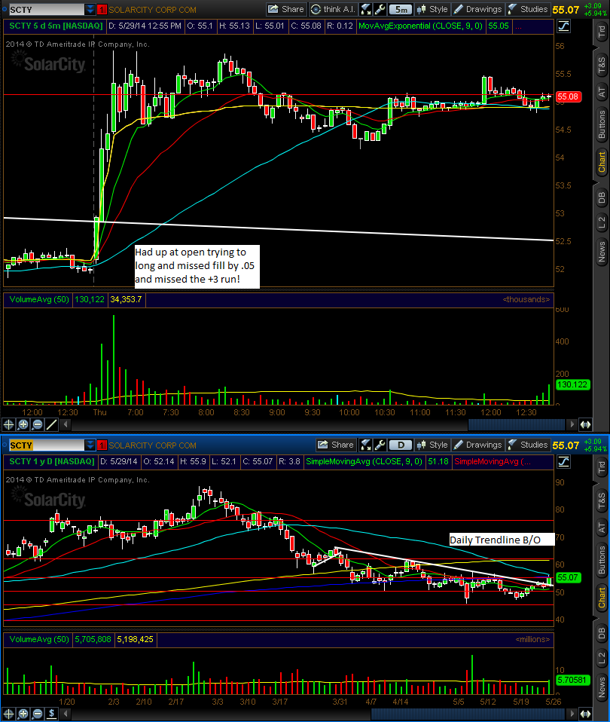Toggle the L2 sidebar tab on daily chart

point(602,659)
